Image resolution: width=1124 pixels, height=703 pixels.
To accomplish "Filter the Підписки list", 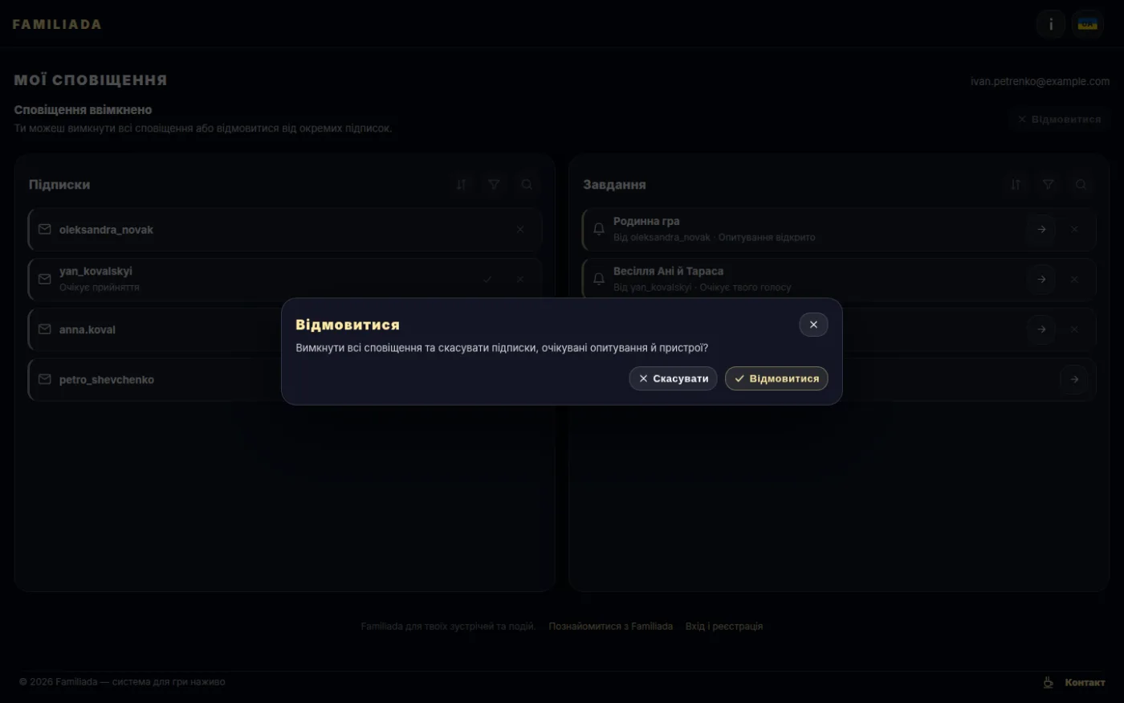I will 494,185.
